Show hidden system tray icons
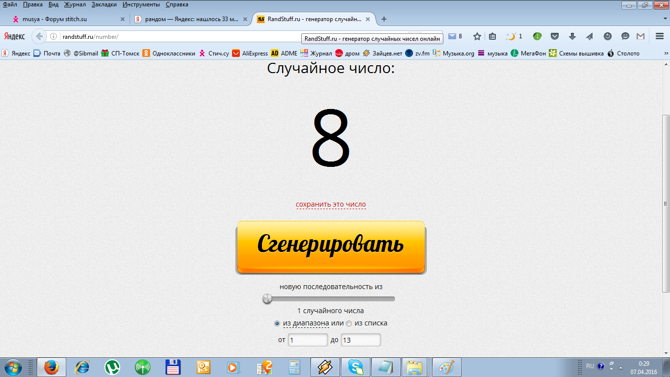Viewport: 670px width, 377px height. click(621, 367)
